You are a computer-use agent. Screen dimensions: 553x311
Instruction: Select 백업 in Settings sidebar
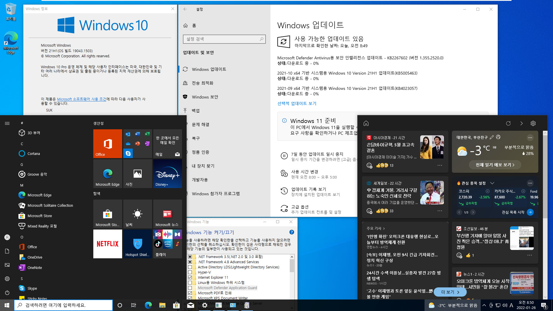point(224,111)
